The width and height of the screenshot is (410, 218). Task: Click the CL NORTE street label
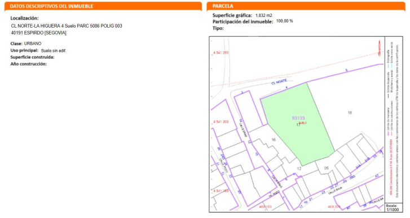(x=279, y=82)
